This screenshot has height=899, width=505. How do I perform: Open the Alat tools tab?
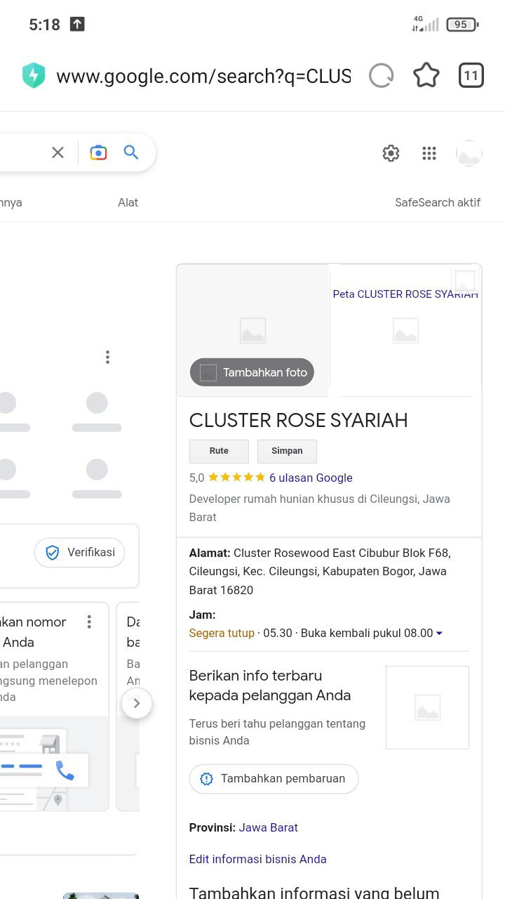[x=128, y=202]
